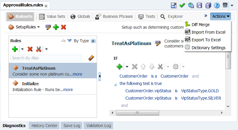
Task: Click the edit pencil icon beside TreatAsPlatinum title
Action: tap(158, 43)
